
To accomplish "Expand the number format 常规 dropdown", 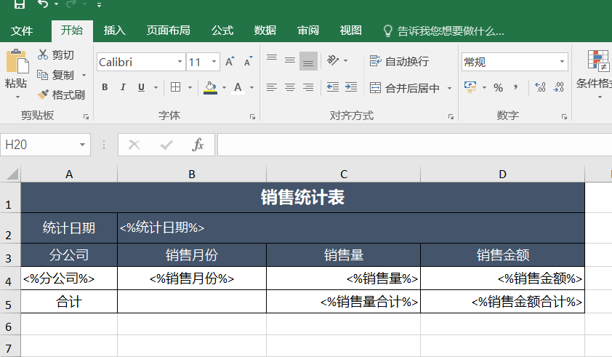I will click(x=562, y=62).
